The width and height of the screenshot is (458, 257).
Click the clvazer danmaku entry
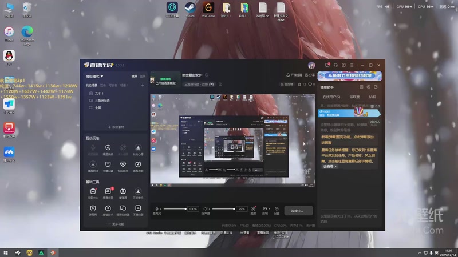tap(349, 113)
